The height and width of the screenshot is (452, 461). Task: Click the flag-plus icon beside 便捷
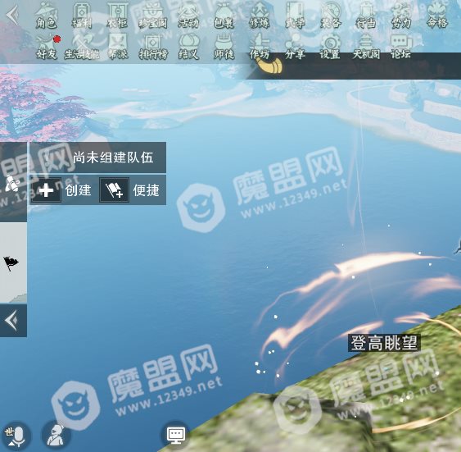pyautogui.click(x=115, y=190)
